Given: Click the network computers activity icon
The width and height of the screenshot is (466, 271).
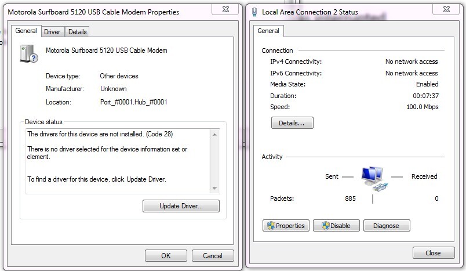Looking at the screenshot, I should (374, 179).
